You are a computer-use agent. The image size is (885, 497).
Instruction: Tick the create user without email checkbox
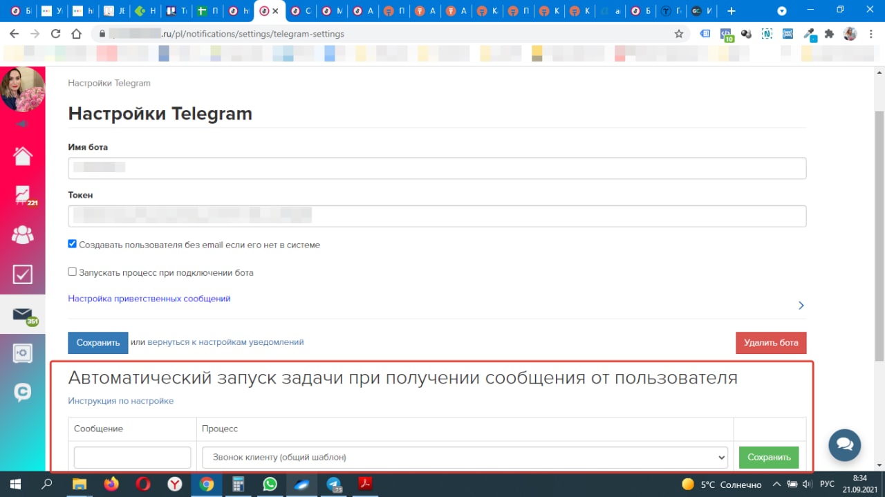(72, 244)
